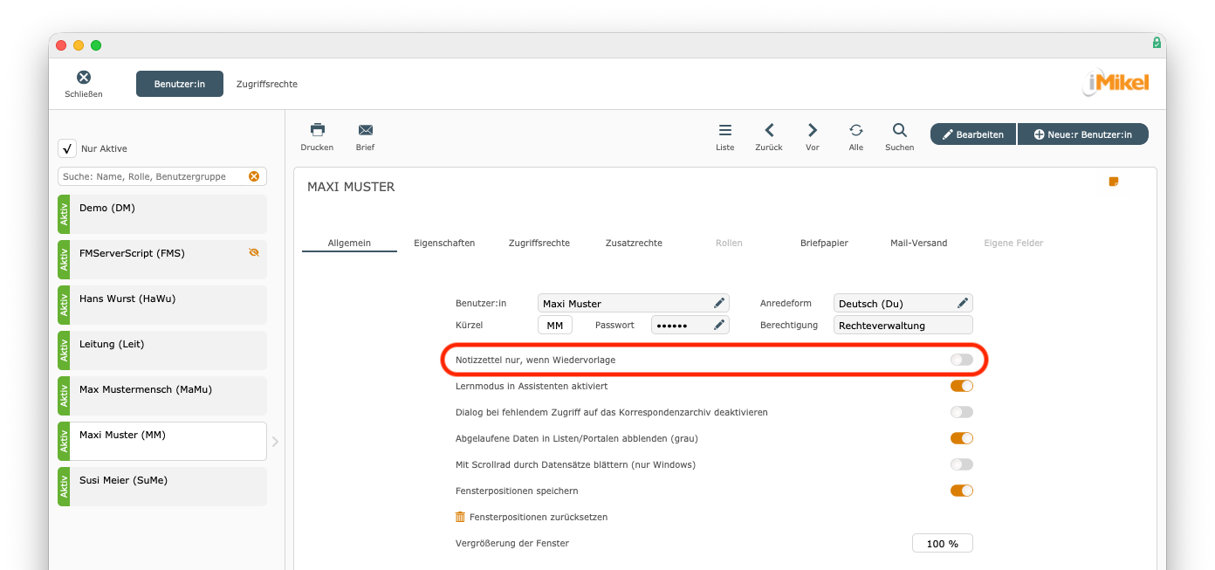The width and height of the screenshot is (1215, 570).
Task: Edit Benutzer:in name pencil icon
Action: tap(719, 303)
